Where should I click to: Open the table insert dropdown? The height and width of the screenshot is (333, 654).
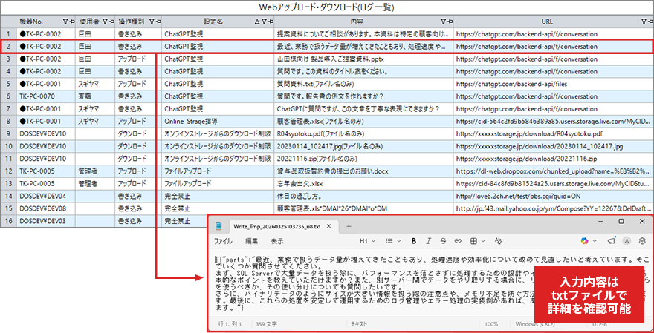(473, 241)
